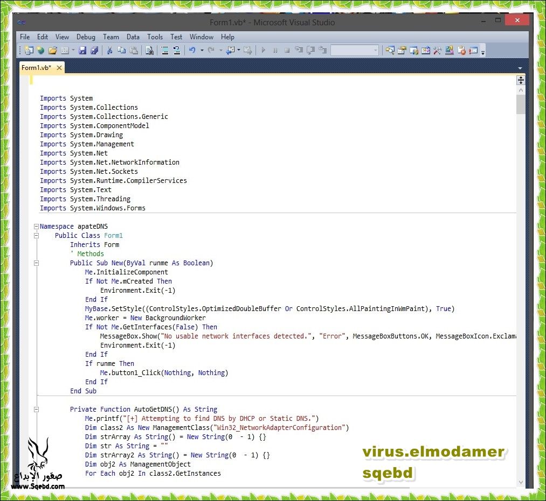
Task: Click the Open File folder icon
Action: (52, 51)
